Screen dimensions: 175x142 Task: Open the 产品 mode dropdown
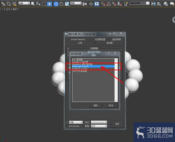[x=76, y=122]
